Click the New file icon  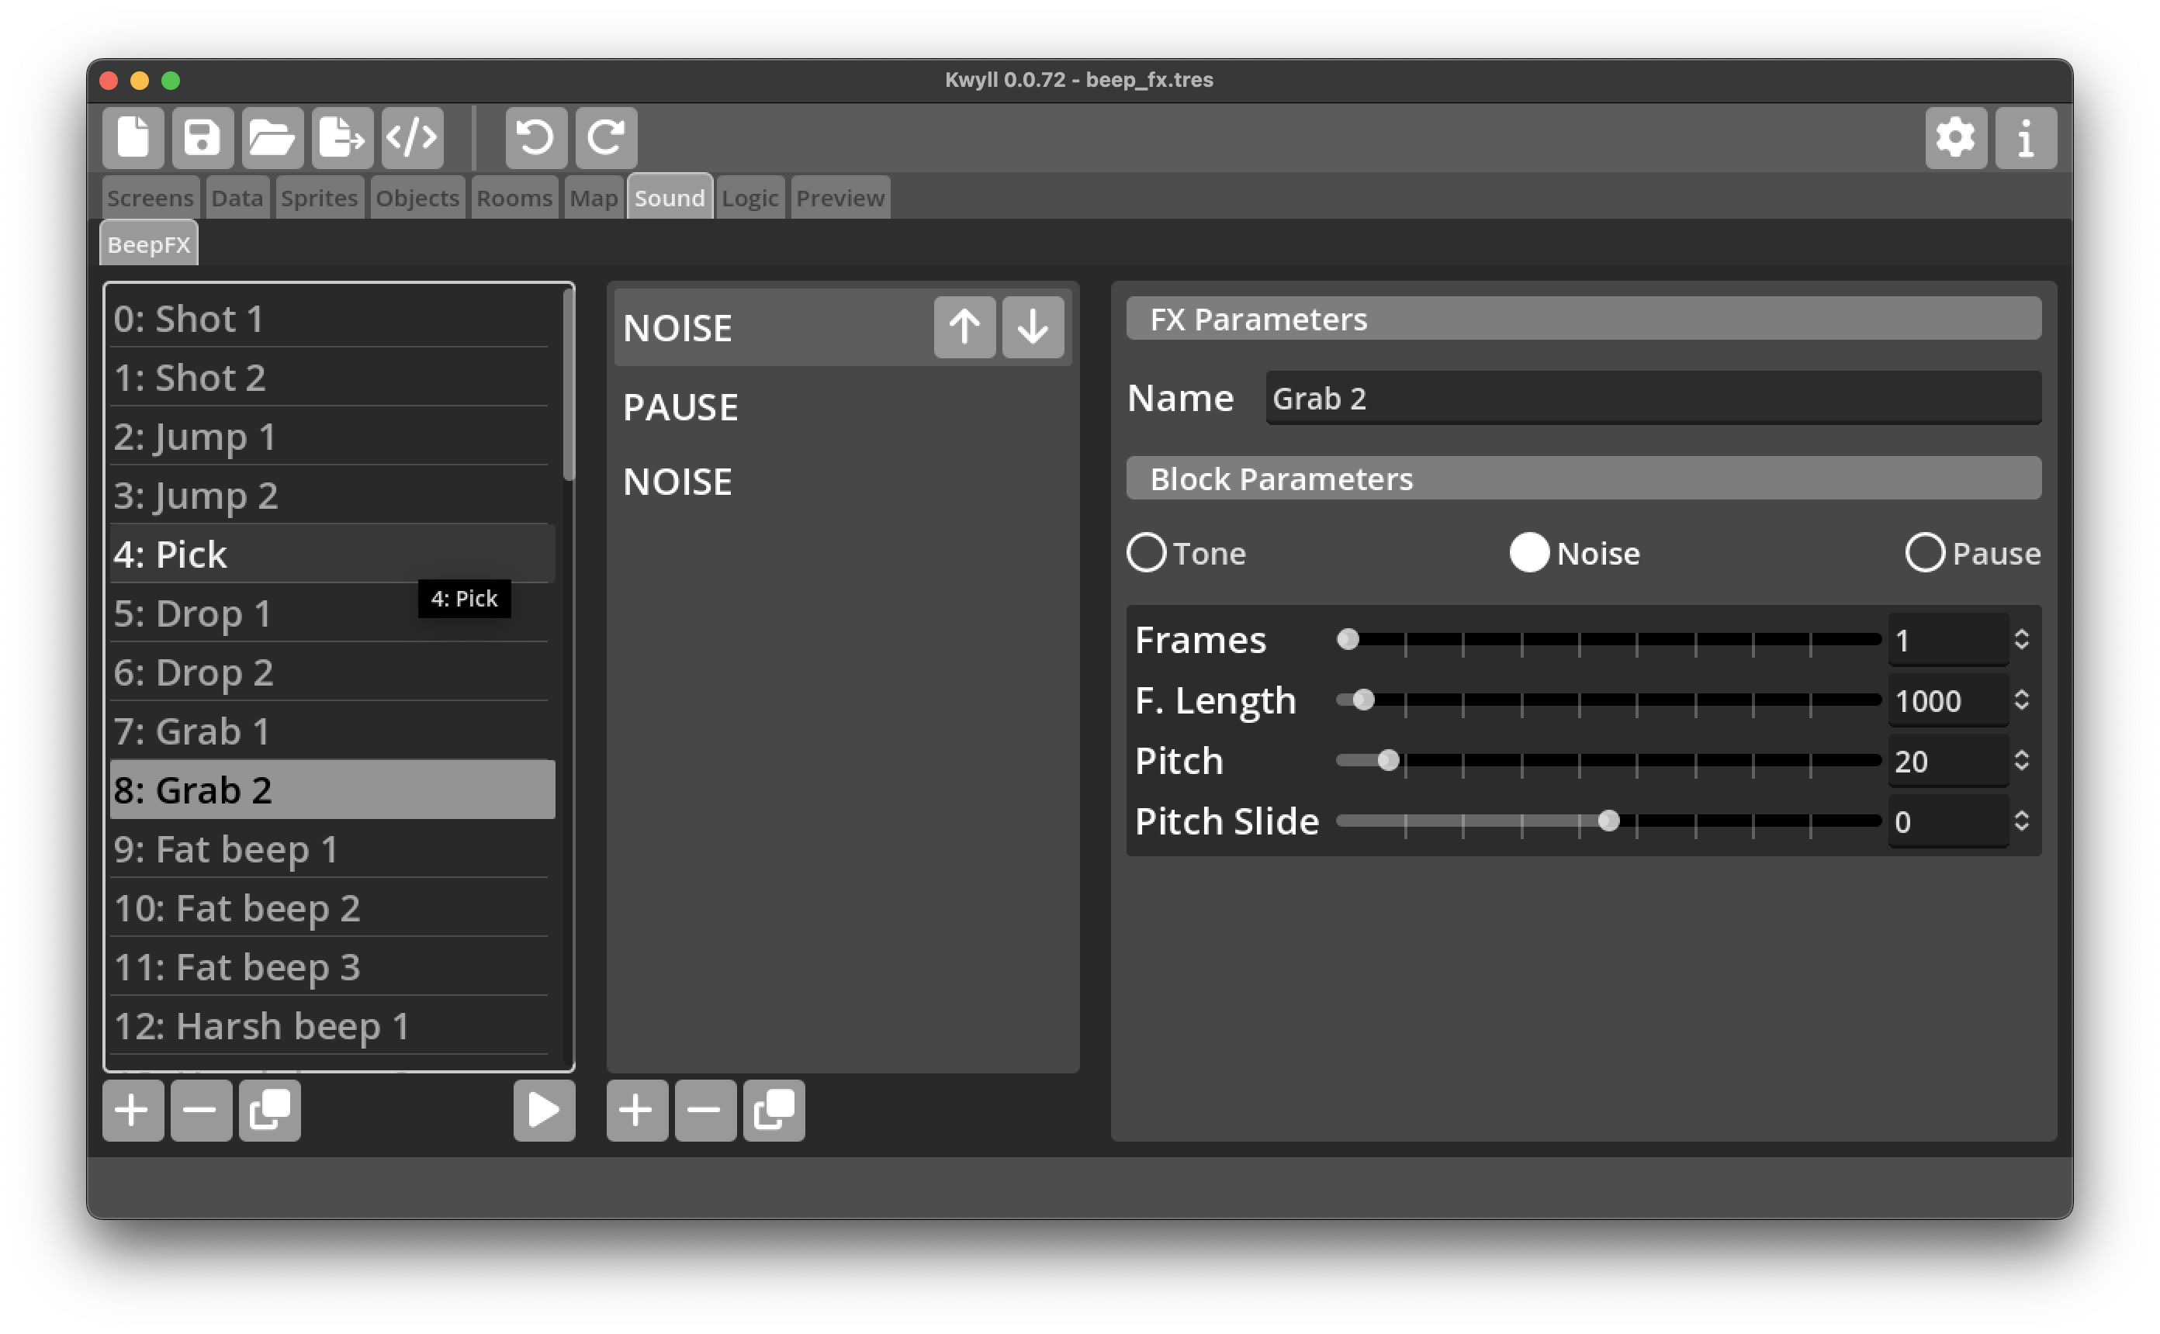click(x=133, y=137)
